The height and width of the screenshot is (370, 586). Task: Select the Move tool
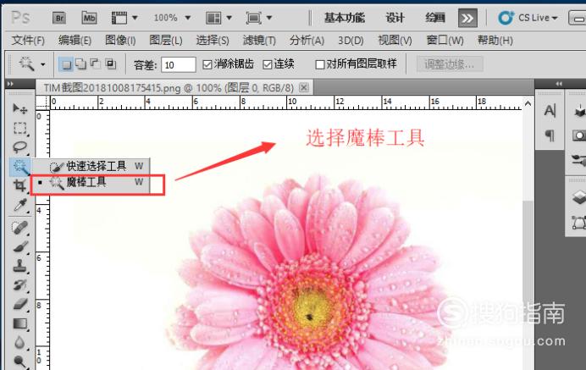[x=19, y=108]
